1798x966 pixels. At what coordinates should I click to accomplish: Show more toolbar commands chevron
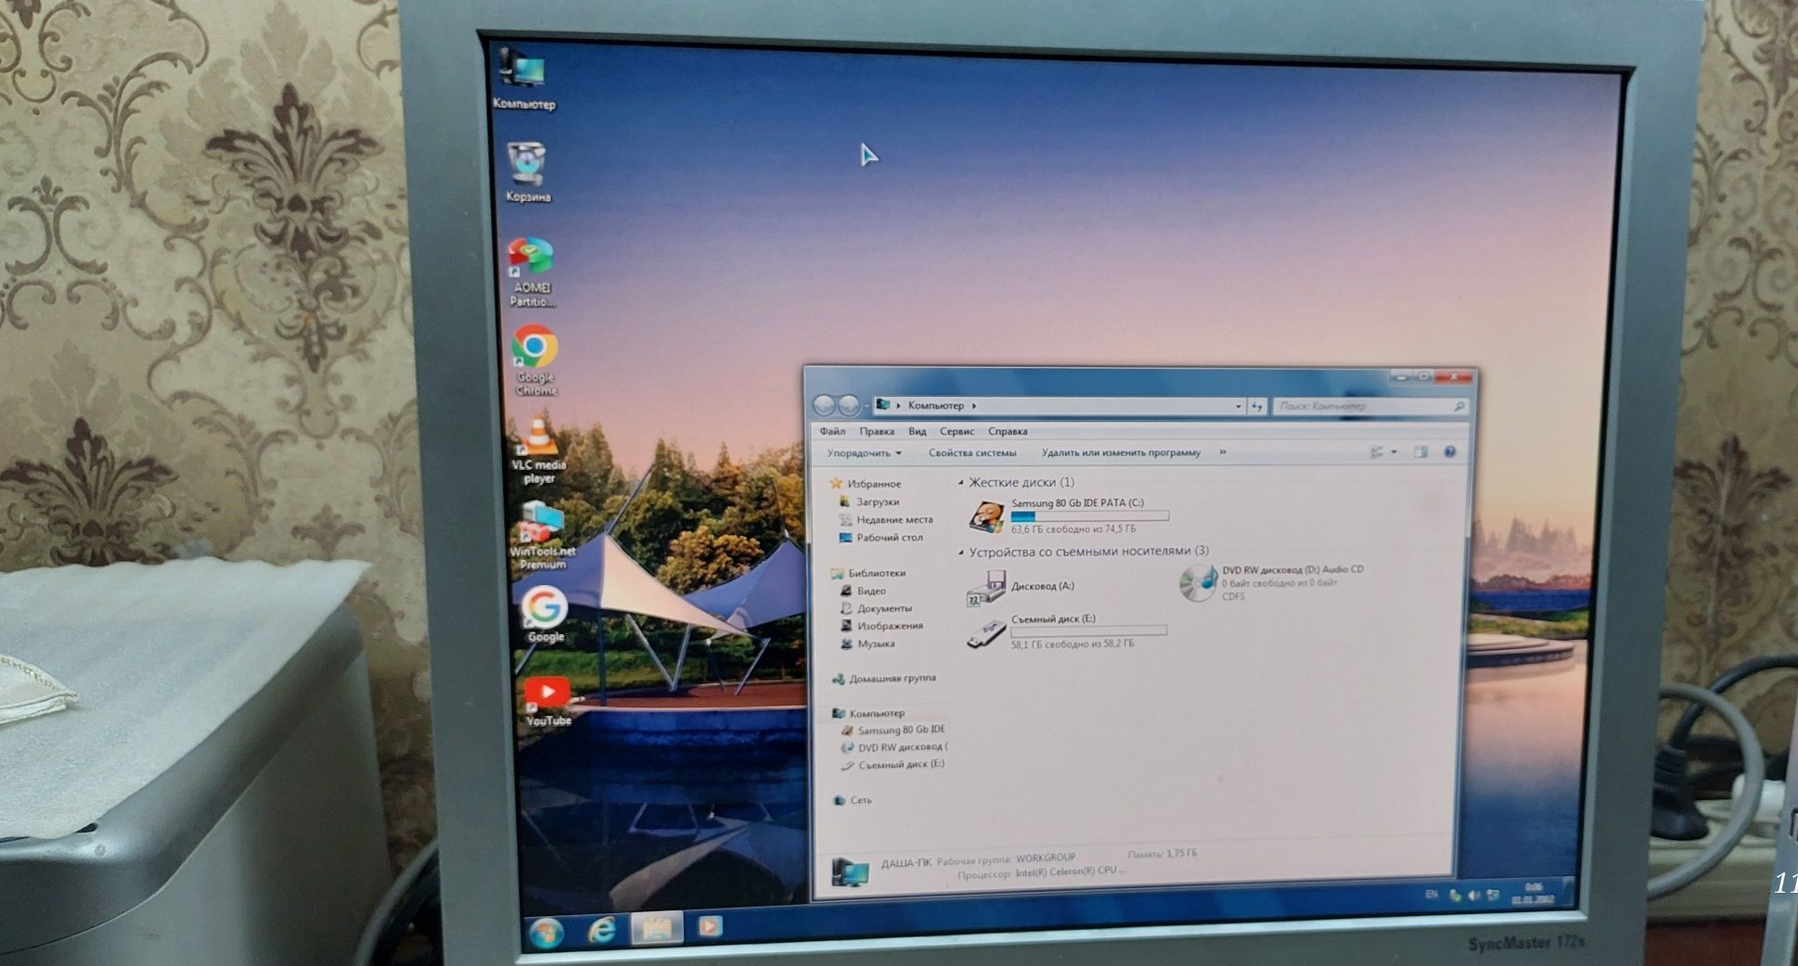coord(1223,452)
